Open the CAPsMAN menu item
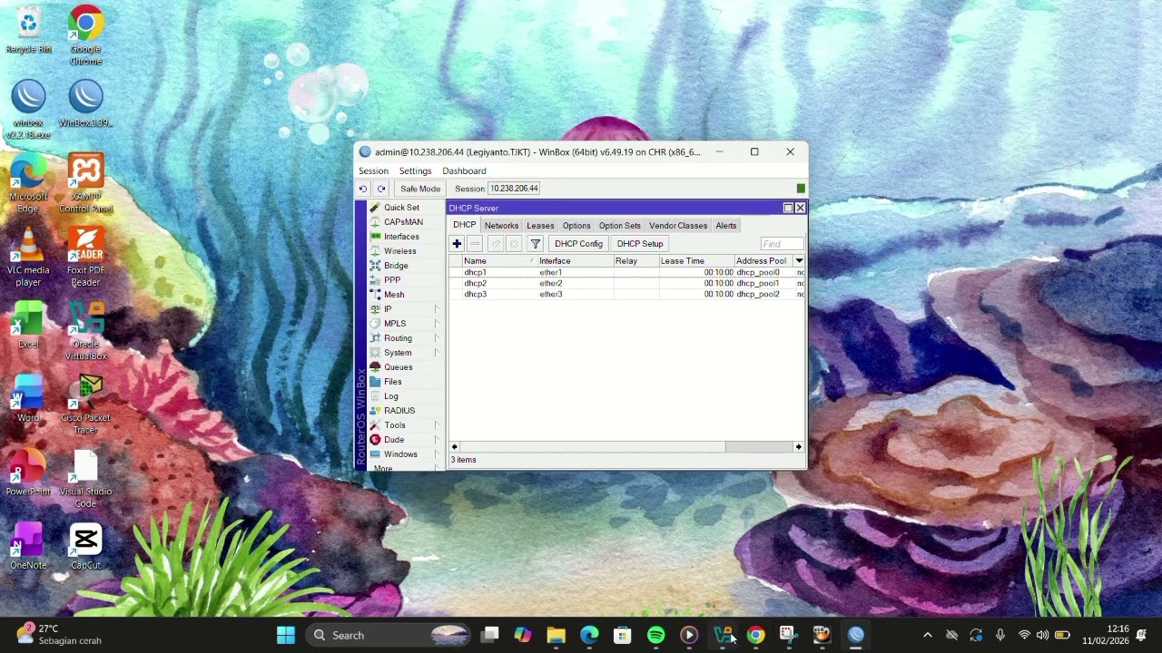 [402, 222]
